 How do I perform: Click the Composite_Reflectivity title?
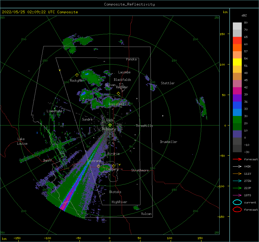coord(129,4)
